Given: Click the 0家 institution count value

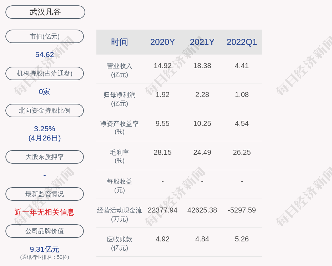Looking at the screenshot, I should coord(45,92).
